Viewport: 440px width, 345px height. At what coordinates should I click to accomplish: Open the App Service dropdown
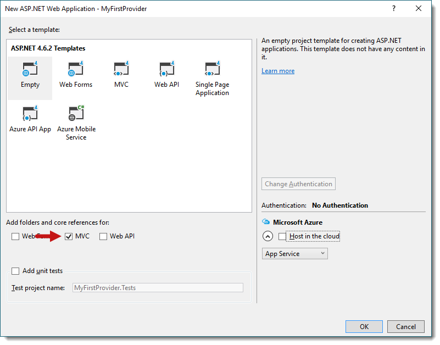(x=294, y=254)
